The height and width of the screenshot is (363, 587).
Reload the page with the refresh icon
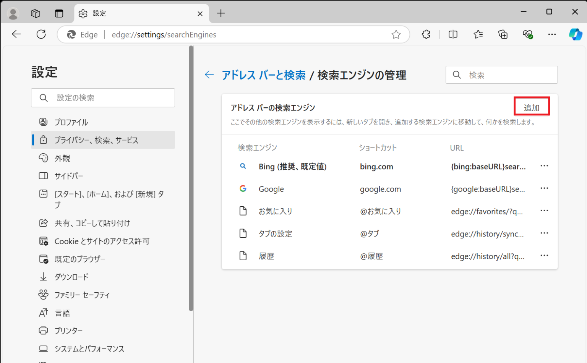pyautogui.click(x=41, y=34)
